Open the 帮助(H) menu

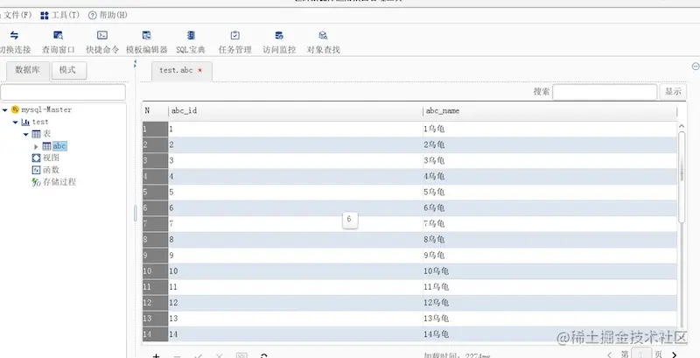tap(108, 15)
